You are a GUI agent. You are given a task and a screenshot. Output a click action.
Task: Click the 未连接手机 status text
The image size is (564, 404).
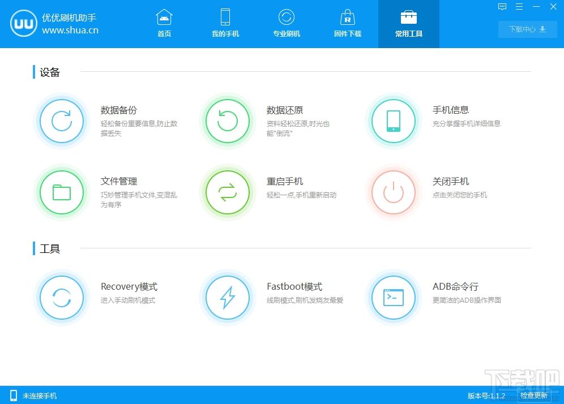(x=40, y=396)
